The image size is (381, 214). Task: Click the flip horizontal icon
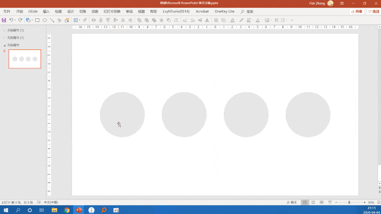coord(200,20)
